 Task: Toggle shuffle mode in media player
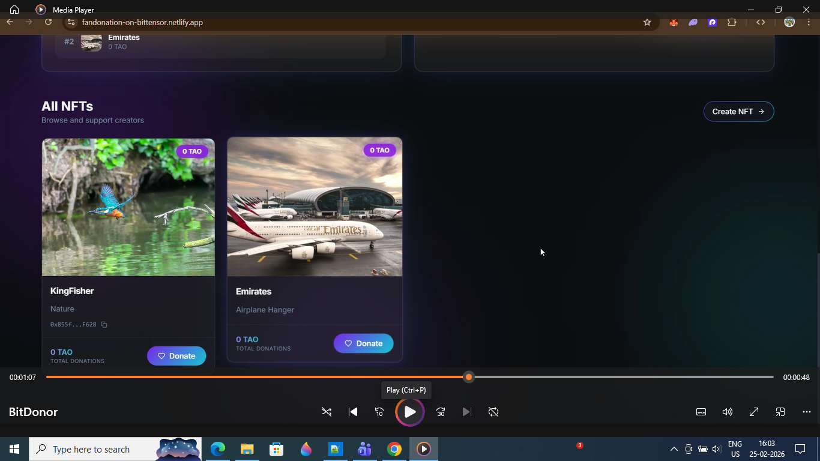pos(327,412)
